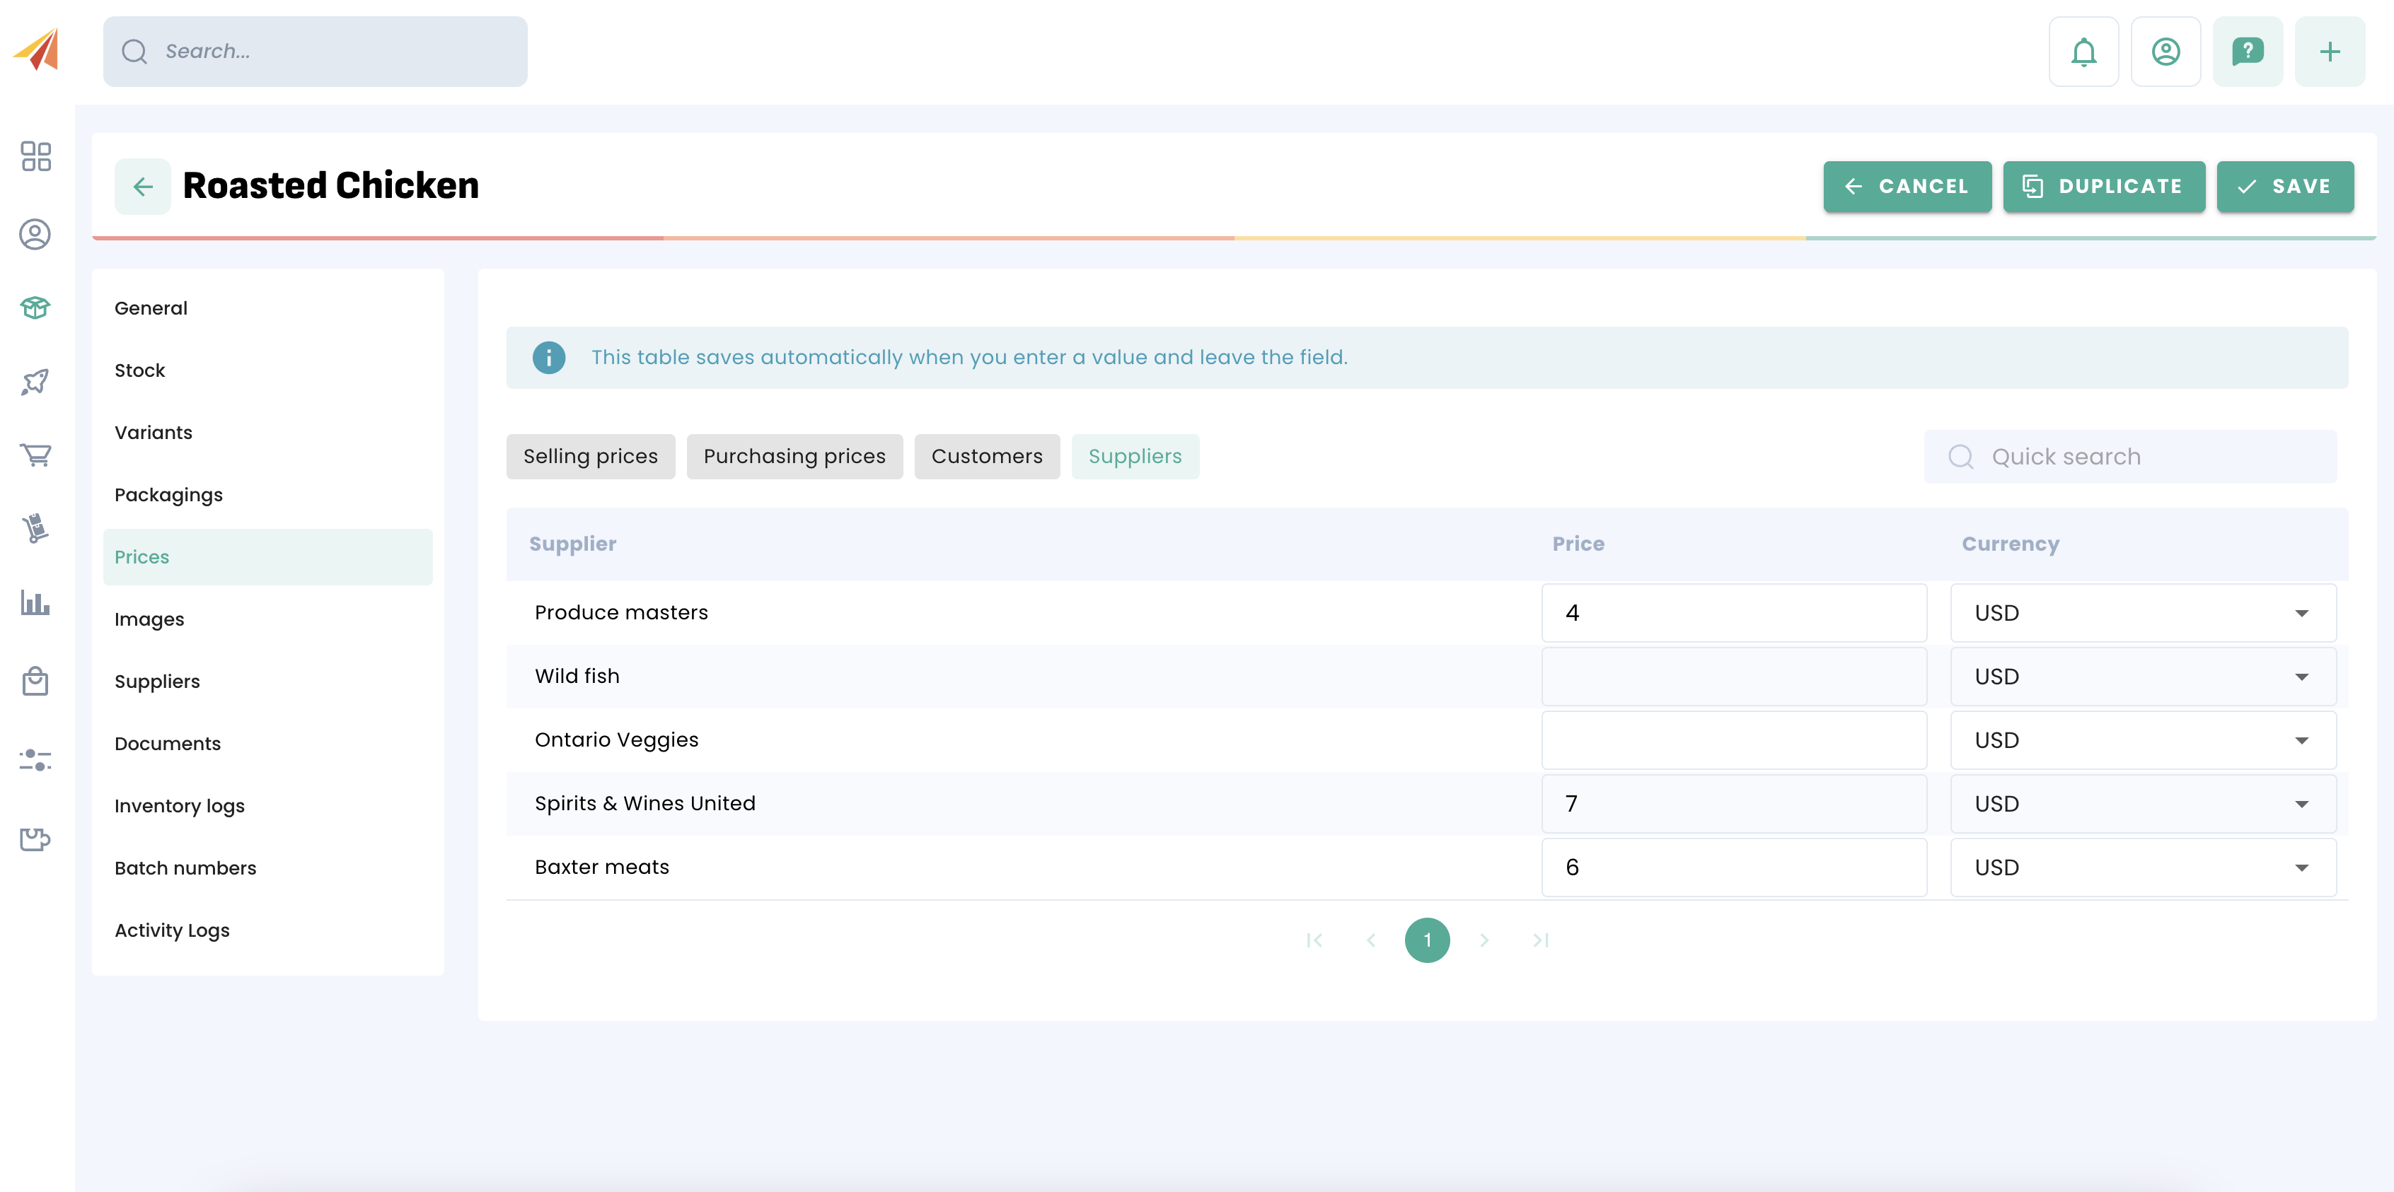The width and height of the screenshot is (2394, 1192).
Task: Open currency dropdown for Baxter meats
Action: 2142,867
